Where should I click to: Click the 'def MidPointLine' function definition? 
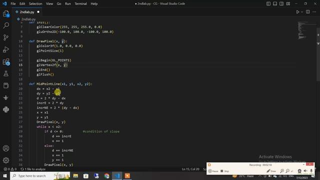[x=60, y=84]
